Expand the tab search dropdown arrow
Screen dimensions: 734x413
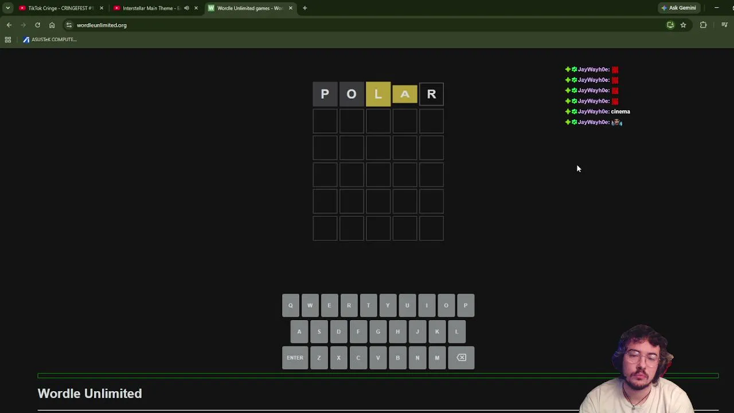tap(7, 8)
